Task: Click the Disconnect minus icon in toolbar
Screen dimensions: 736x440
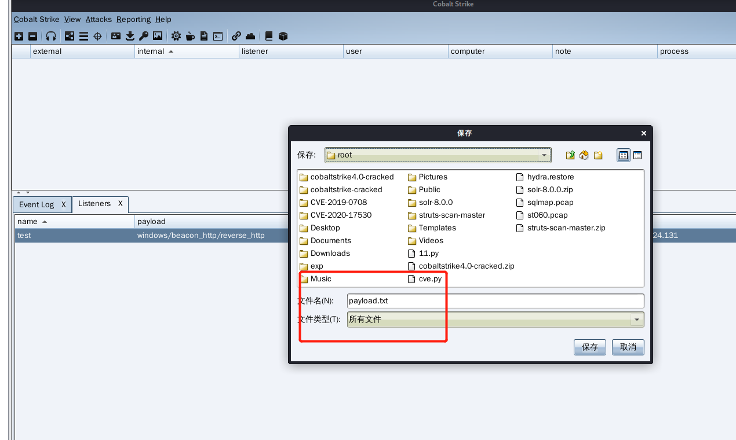Action: point(32,36)
